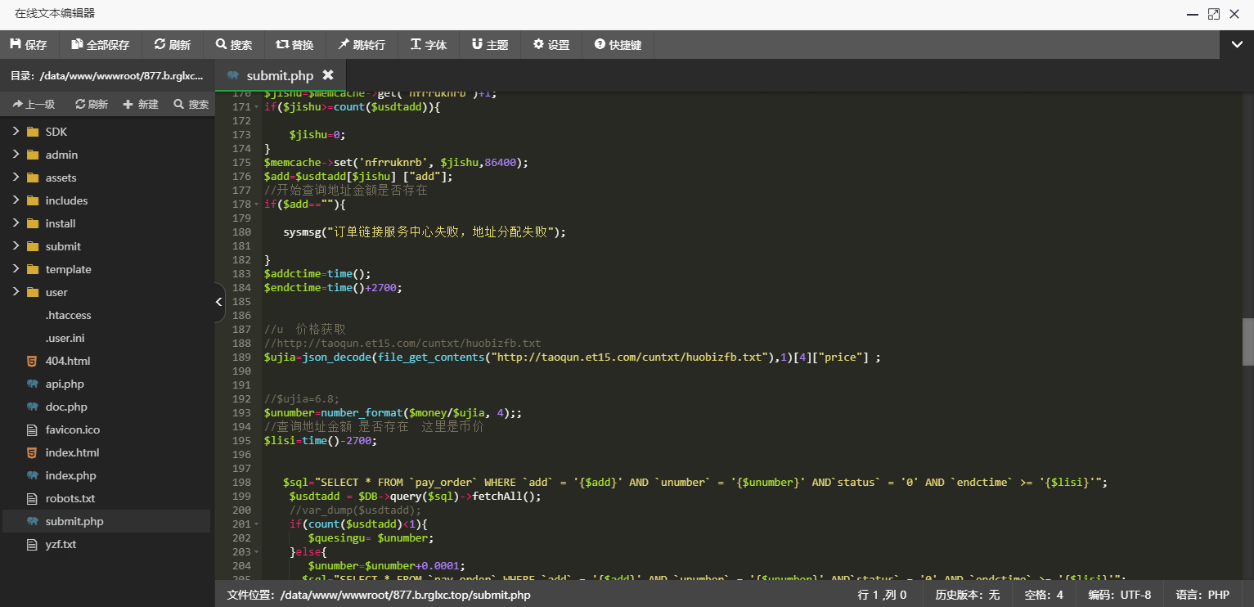Screen dimensions: 1254x607
Task: Change language via 语言: PHP in status bar
Action: pos(1202,595)
